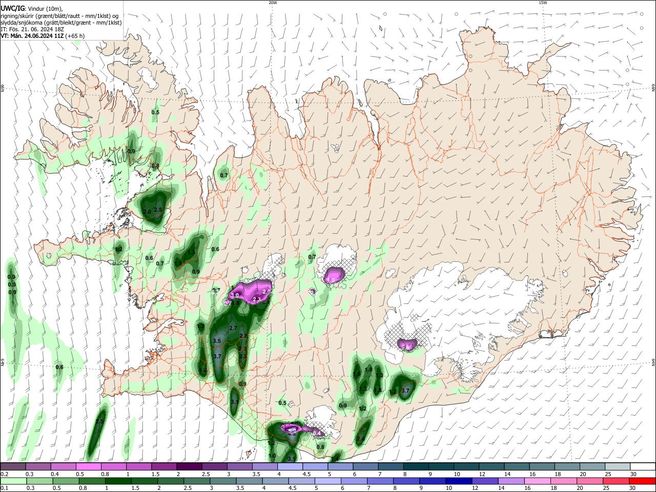Click the '3.5' precipitation value on the map
Viewport: 656px width, 492px height.
tap(217, 341)
